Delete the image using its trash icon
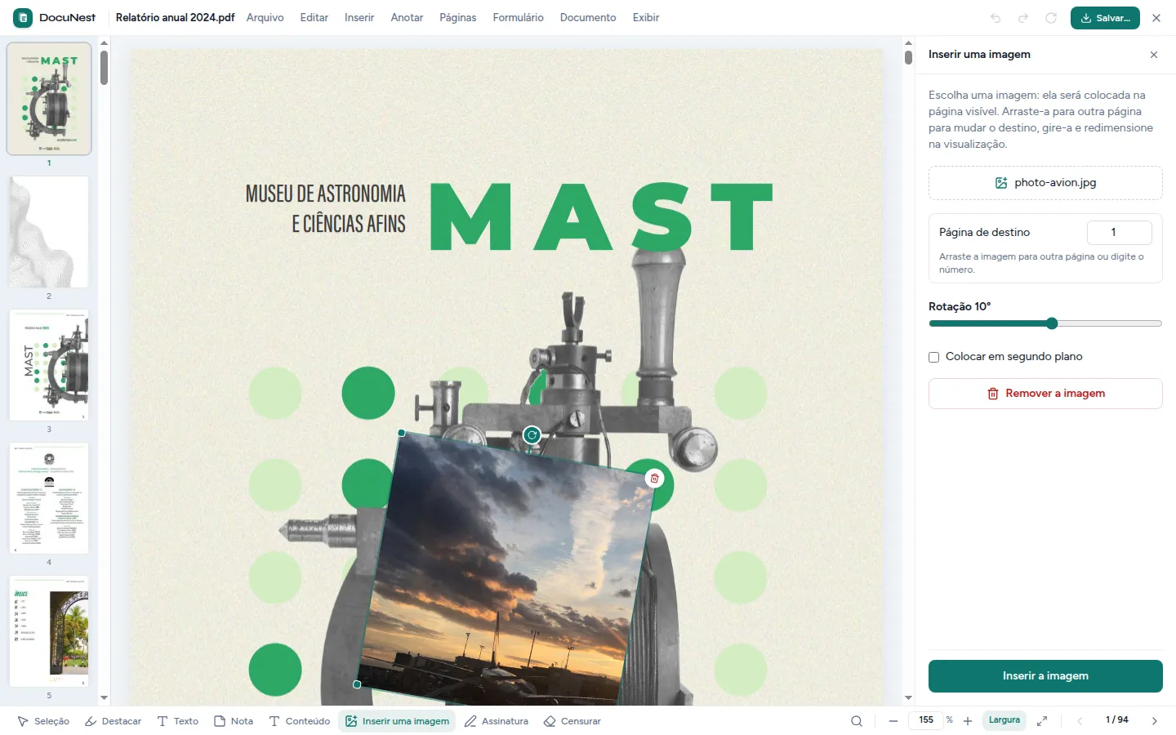 (654, 479)
